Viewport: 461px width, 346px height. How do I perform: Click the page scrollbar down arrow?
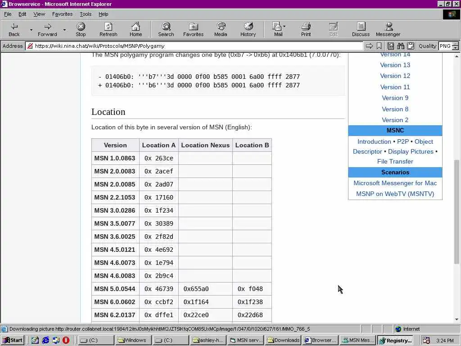coord(456,319)
